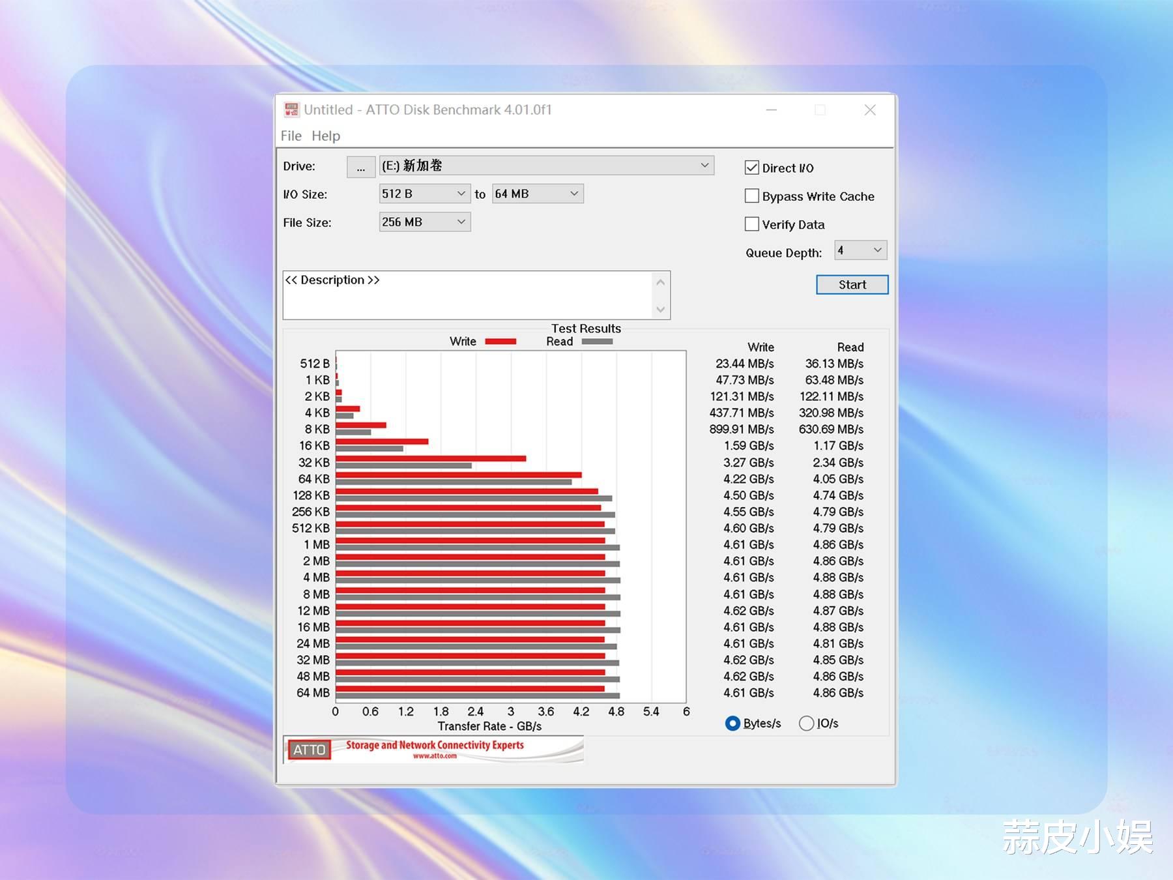Click the 128 KB row label

point(311,495)
